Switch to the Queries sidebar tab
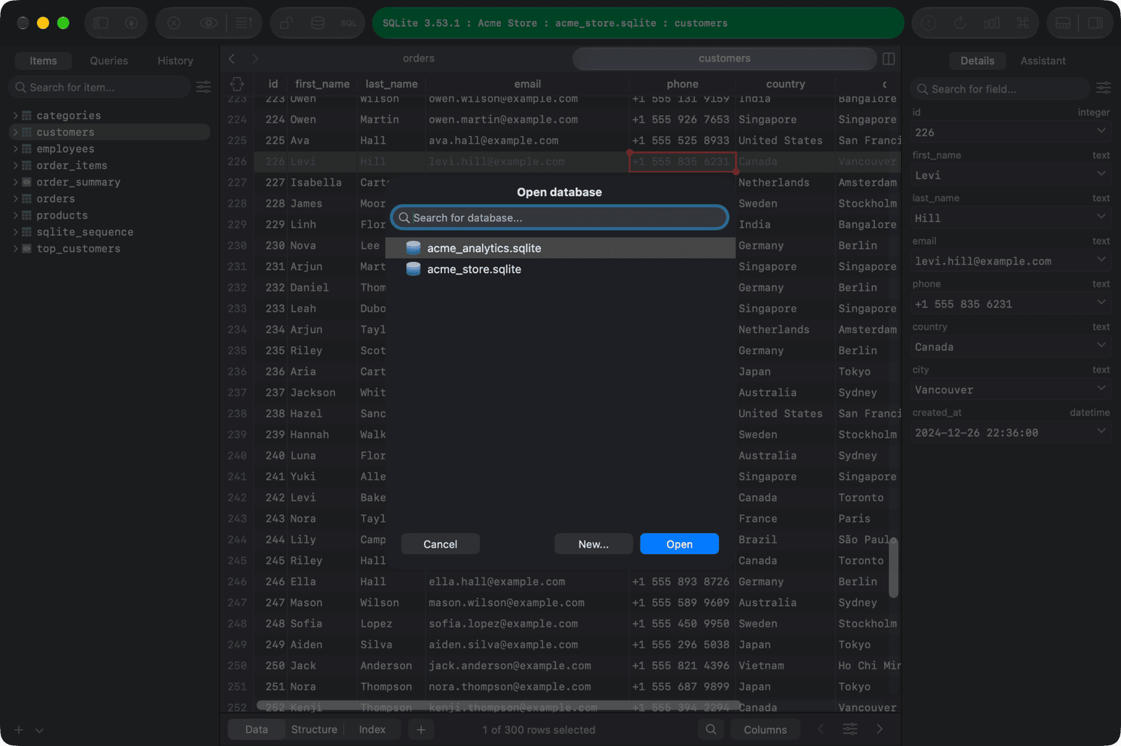The image size is (1121, 746). tap(109, 61)
